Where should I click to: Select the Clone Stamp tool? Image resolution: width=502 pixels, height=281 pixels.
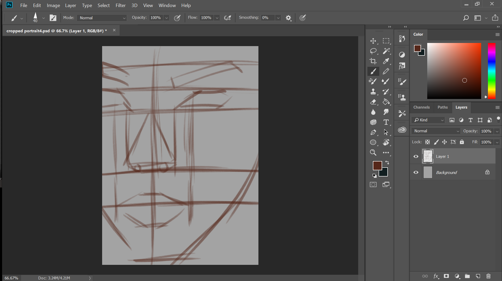[373, 92]
